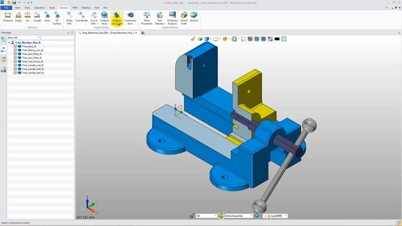
Task: Switch to the Healing ribbon tab
Action: [86, 8]
